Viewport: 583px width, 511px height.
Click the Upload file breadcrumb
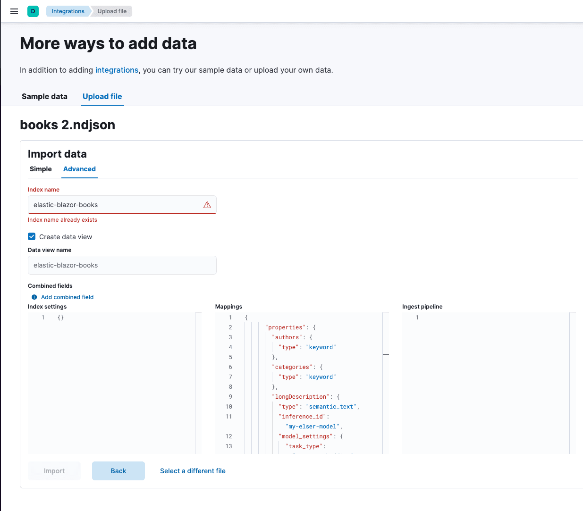[x=111, y=11]
